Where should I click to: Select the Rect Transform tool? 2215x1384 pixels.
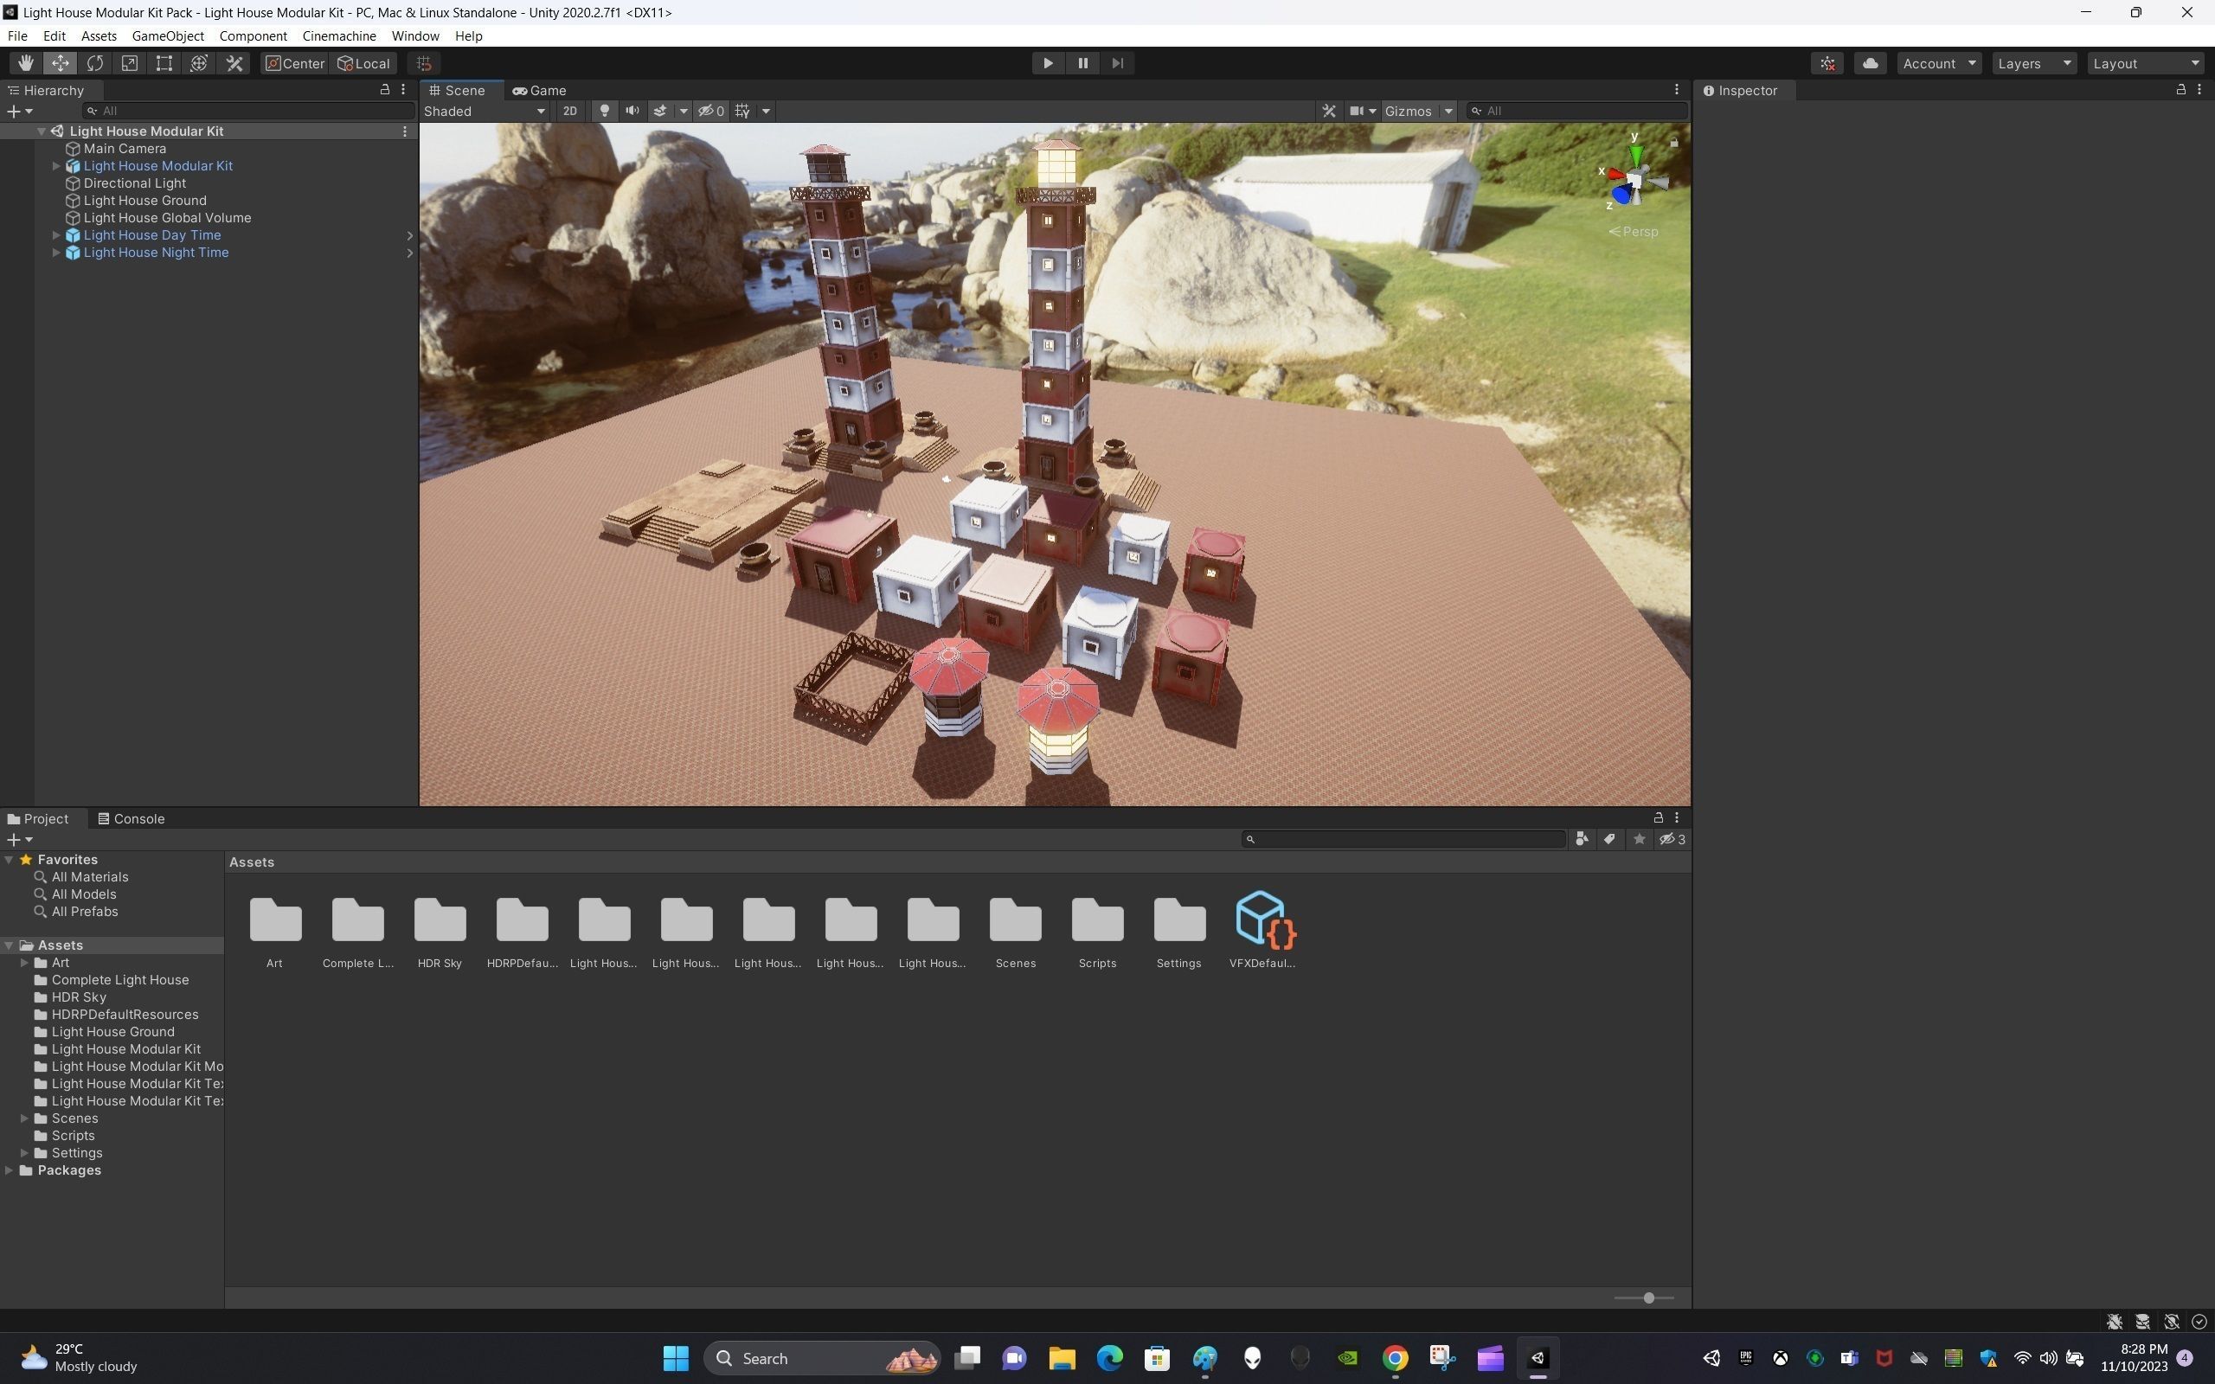pyautogui.click(x=164, y=63)
